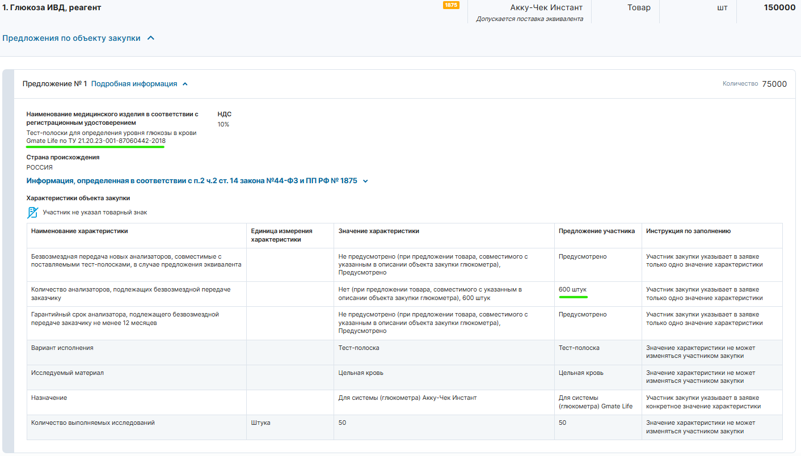This screenshot has width=801, height=456.
Task: Click Для системы (глюкометра) Акку-Чек Инстант value
Action: point(407,398)
